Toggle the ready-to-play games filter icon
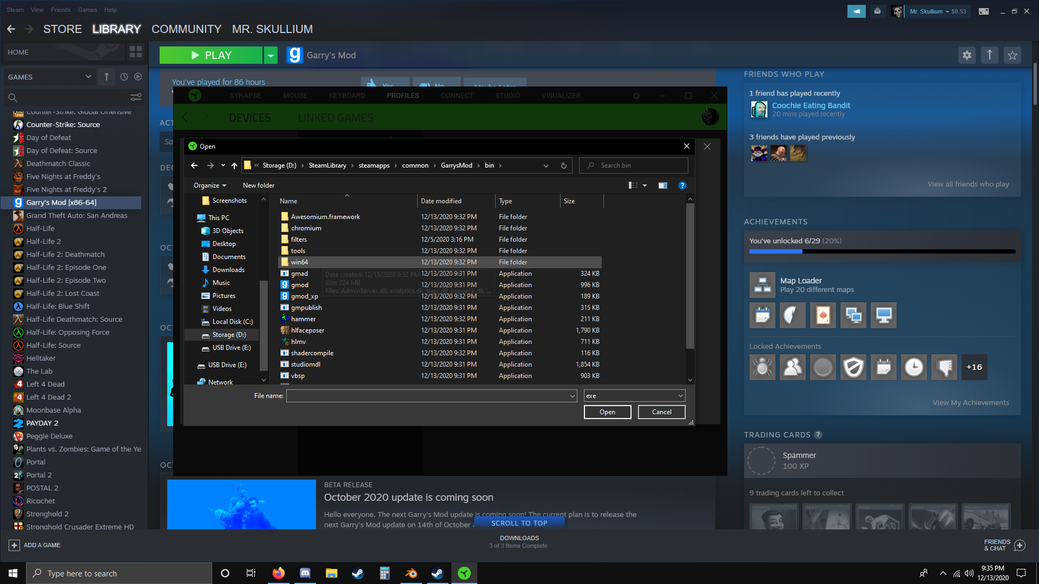The image size is (1039, 584). point(138,77)
